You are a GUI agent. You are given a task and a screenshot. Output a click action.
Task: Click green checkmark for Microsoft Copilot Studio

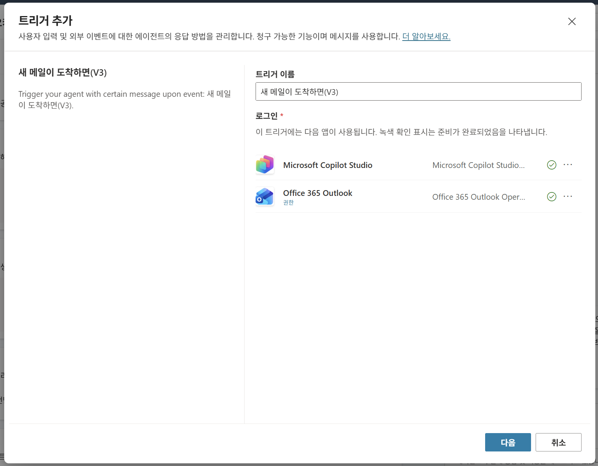point(551,165)
